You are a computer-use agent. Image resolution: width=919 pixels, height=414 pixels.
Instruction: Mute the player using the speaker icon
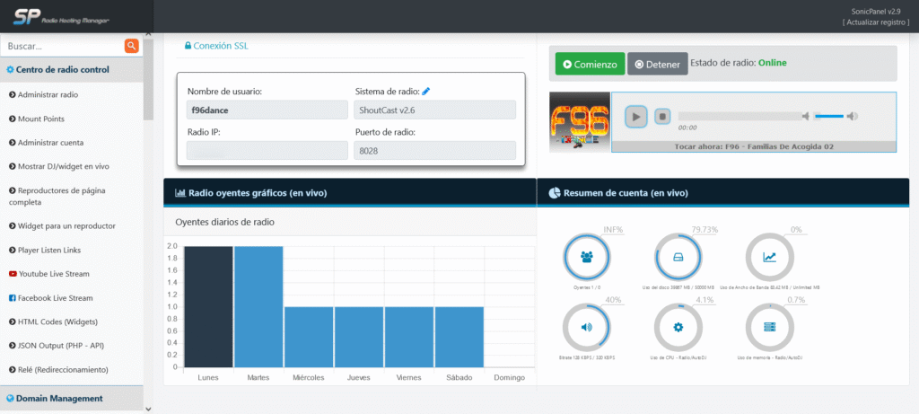click(x=807, y=116)
